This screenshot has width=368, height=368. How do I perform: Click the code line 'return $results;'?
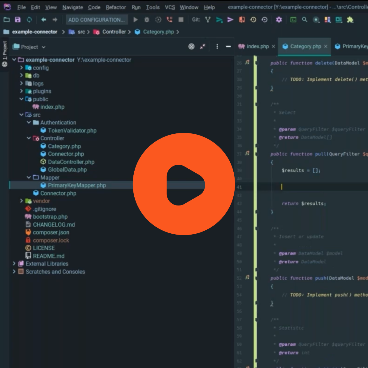(x=304, y=203)
